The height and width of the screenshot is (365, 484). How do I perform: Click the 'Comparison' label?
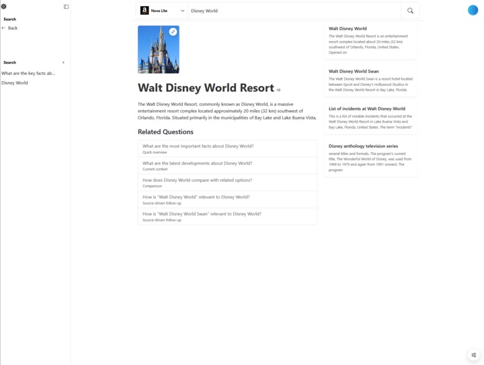tap(152, 186)
